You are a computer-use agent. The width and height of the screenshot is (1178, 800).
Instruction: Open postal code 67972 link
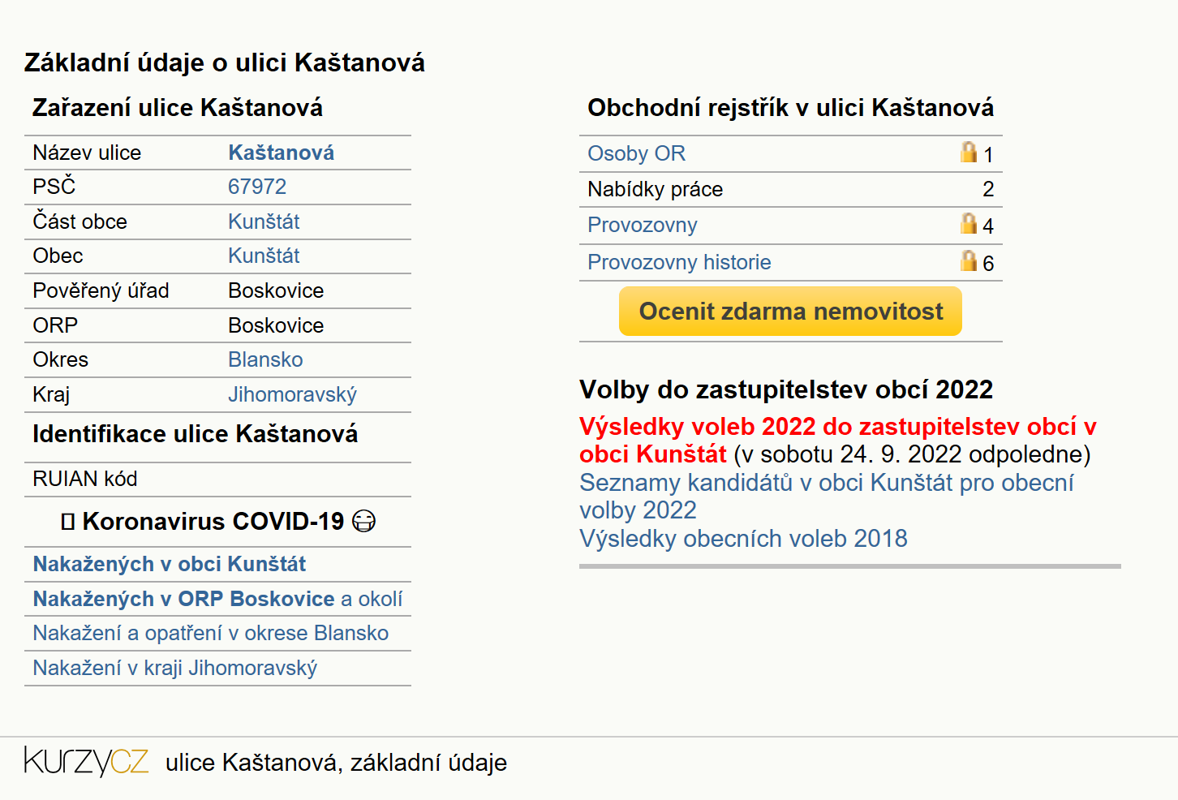(257, 187)
